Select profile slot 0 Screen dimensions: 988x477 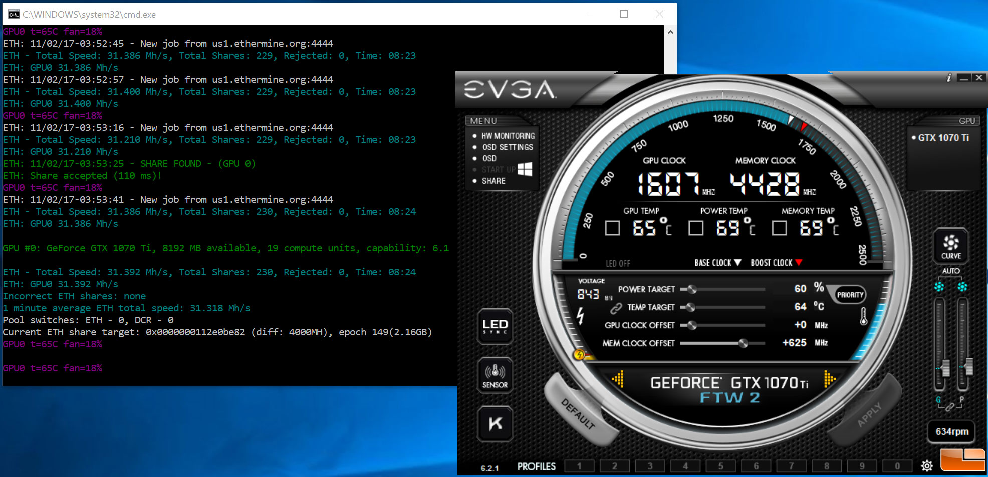(x=897, y=466)
